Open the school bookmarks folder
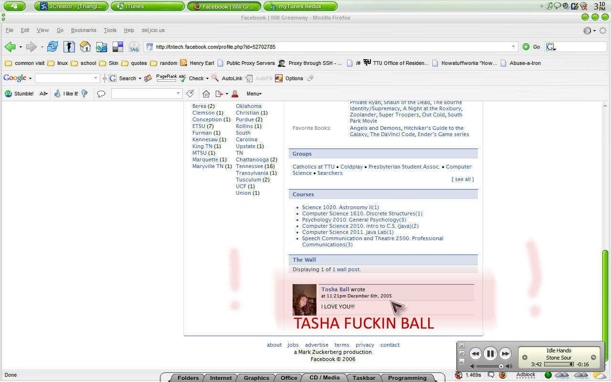611x382 pixels. tap(84, 63)
